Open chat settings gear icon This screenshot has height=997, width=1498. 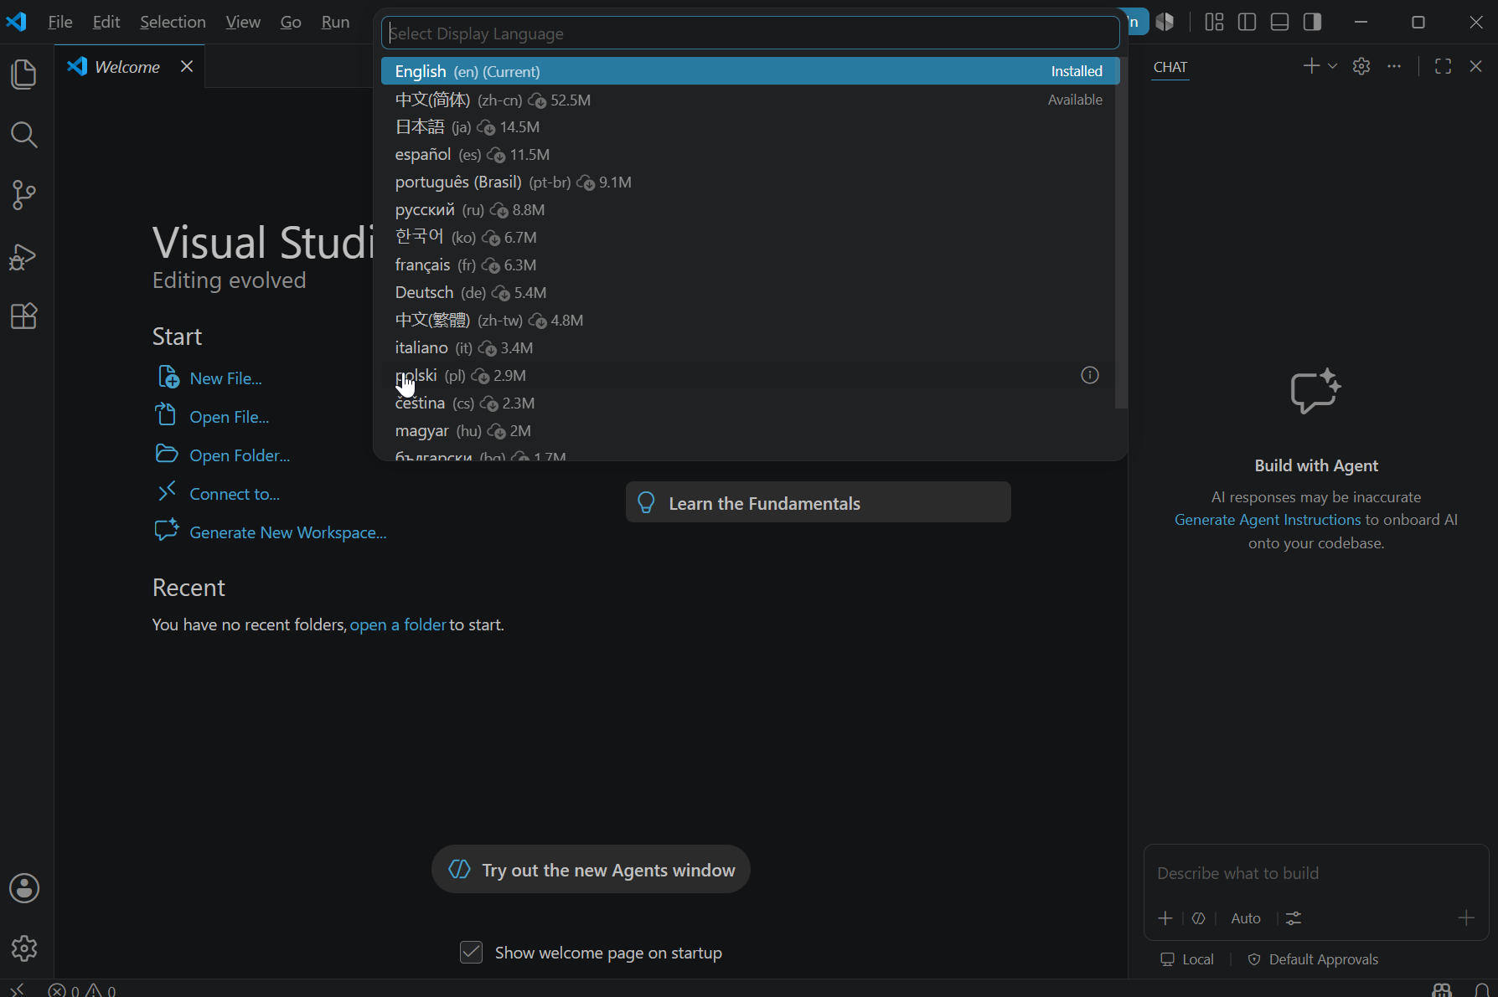pos(1361,66)
